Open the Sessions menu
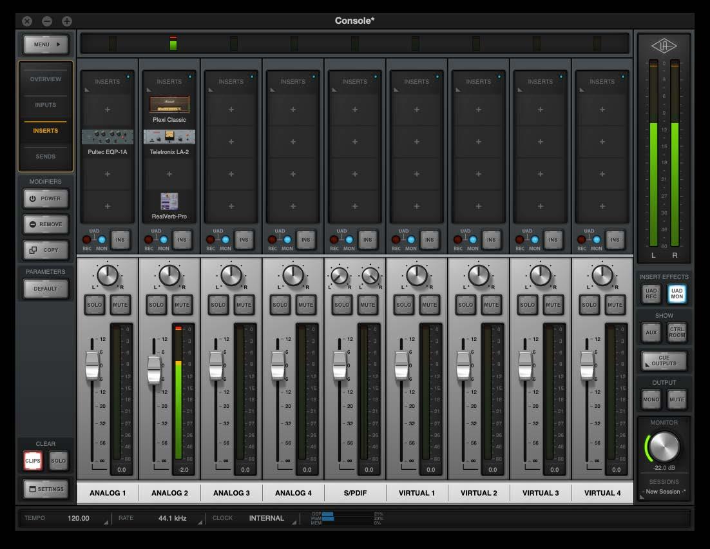The image size is (710, 549). (x=664, y=492)
